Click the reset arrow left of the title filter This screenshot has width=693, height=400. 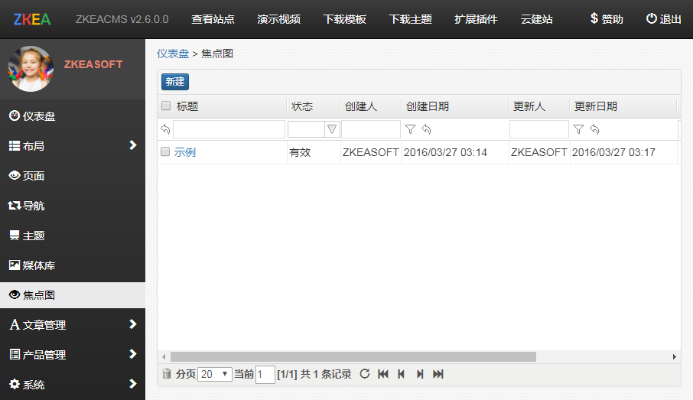click(165, 129)
